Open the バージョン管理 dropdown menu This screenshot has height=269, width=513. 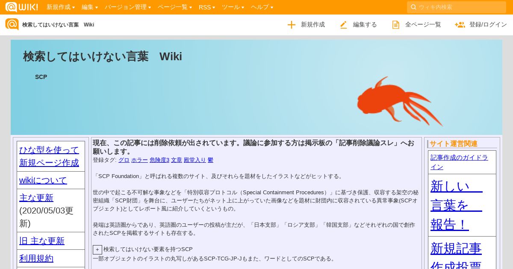click(128, 7)
